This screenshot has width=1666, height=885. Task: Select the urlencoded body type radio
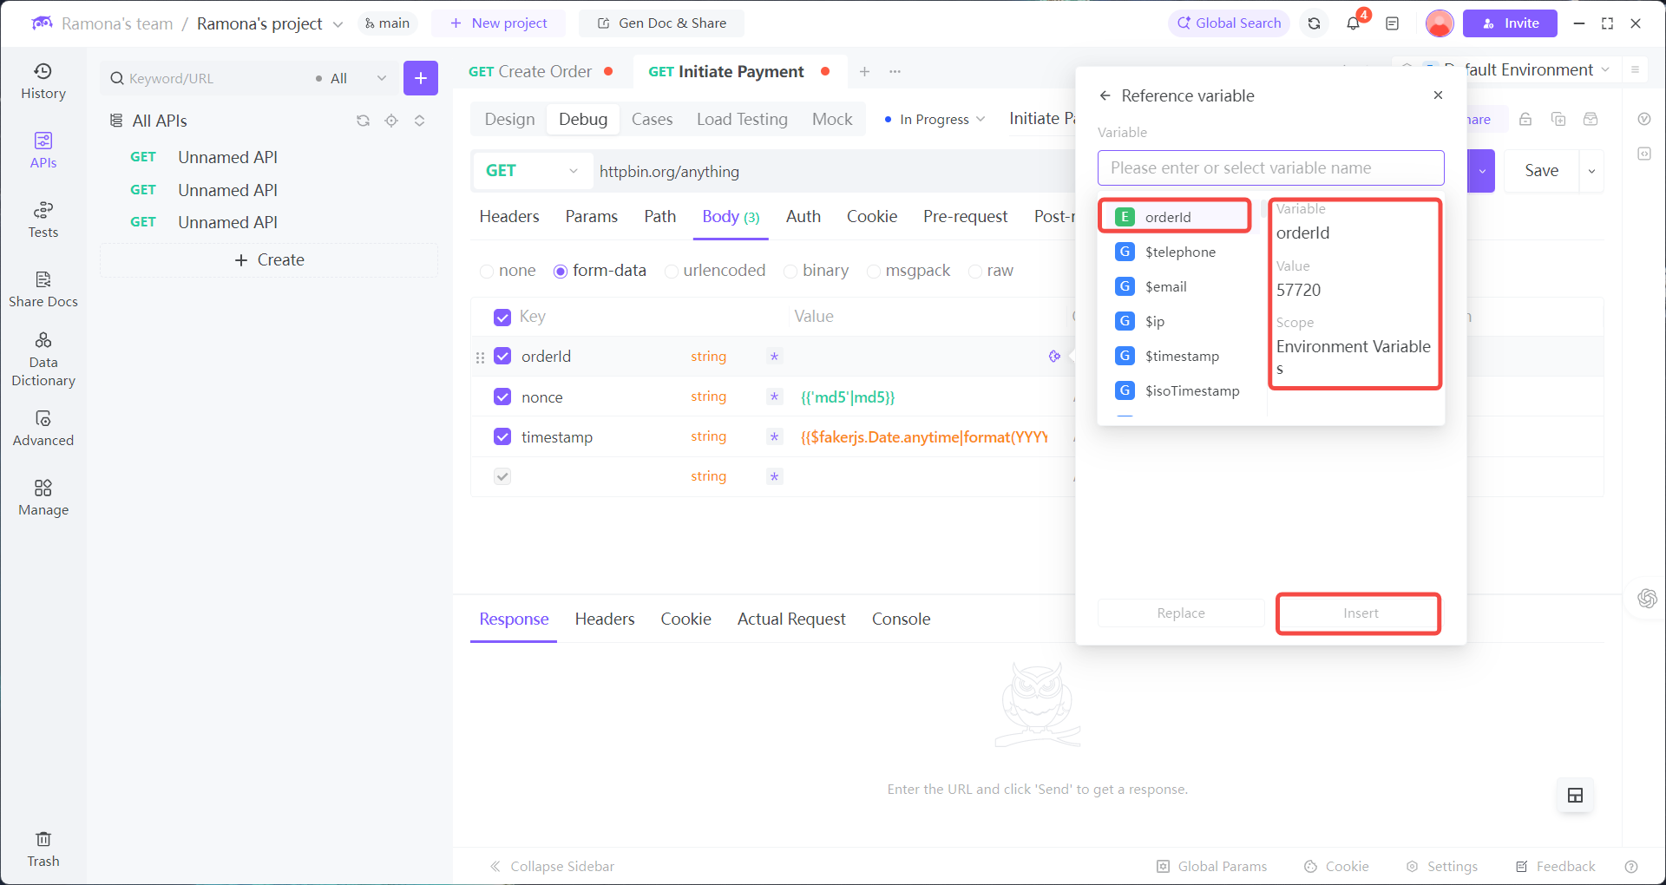coord(671,272)
